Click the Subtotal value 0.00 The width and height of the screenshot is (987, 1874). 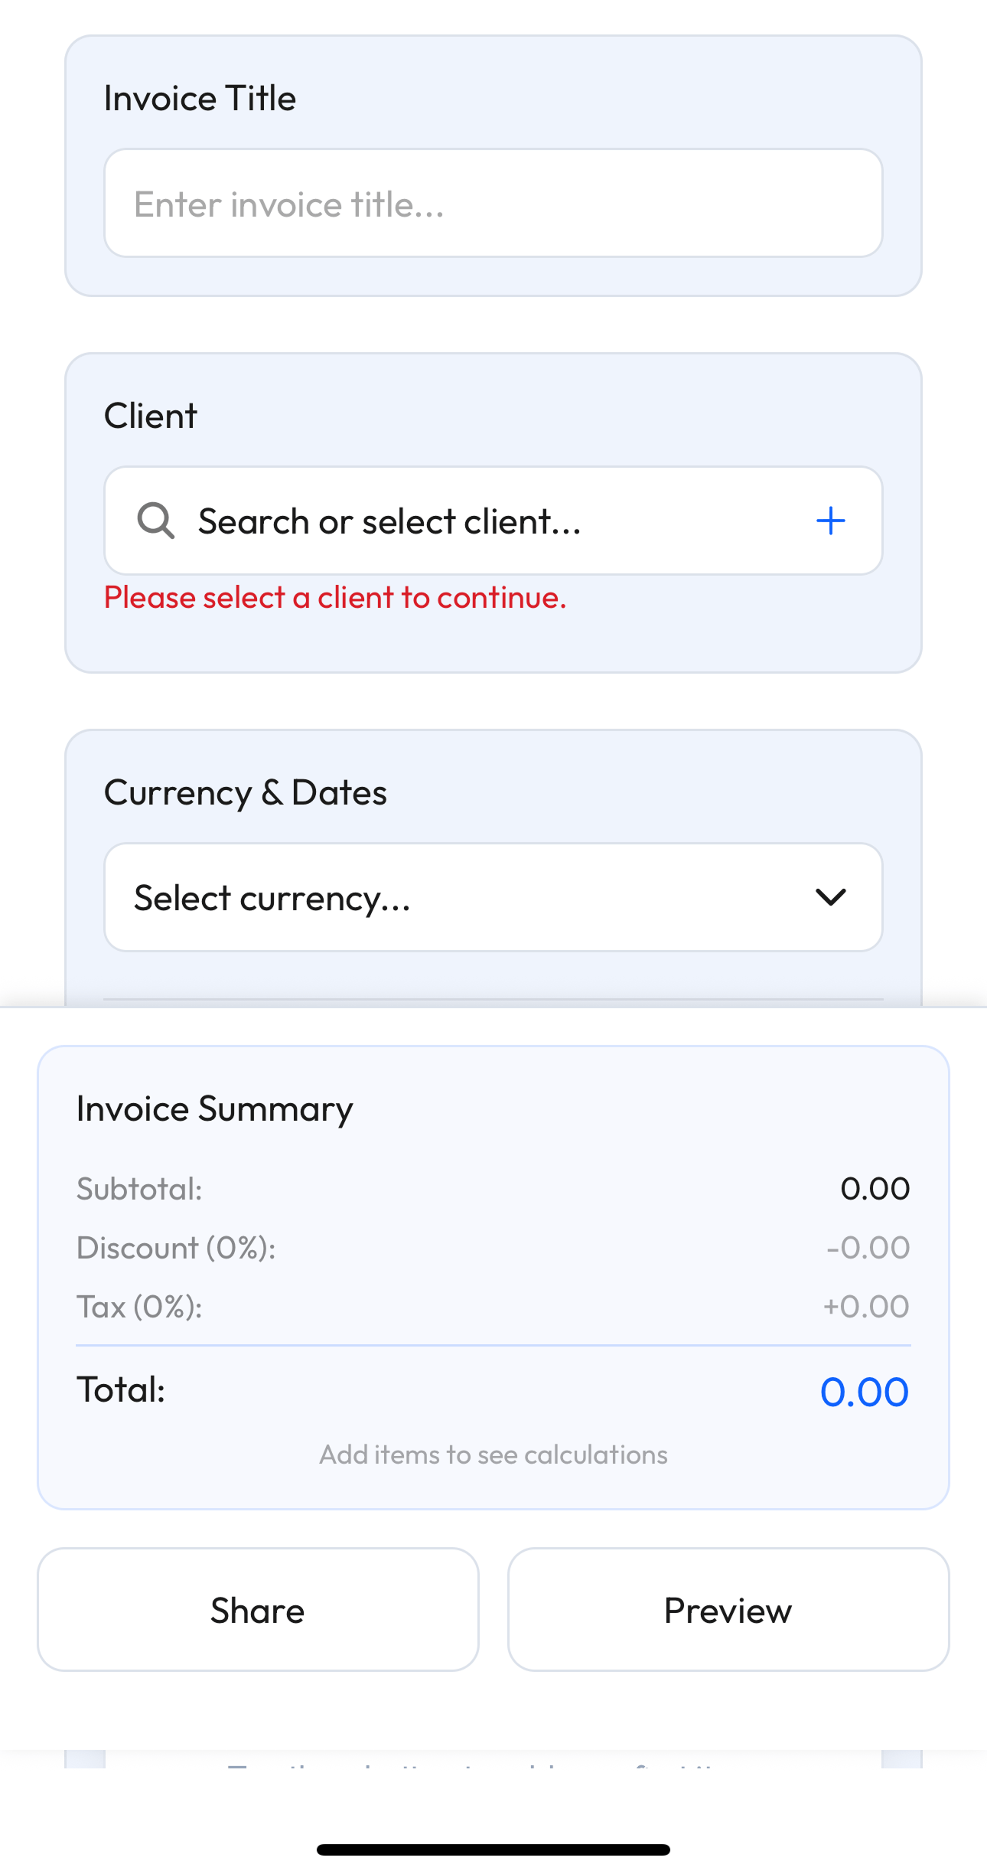click(x=875, y=1189)
